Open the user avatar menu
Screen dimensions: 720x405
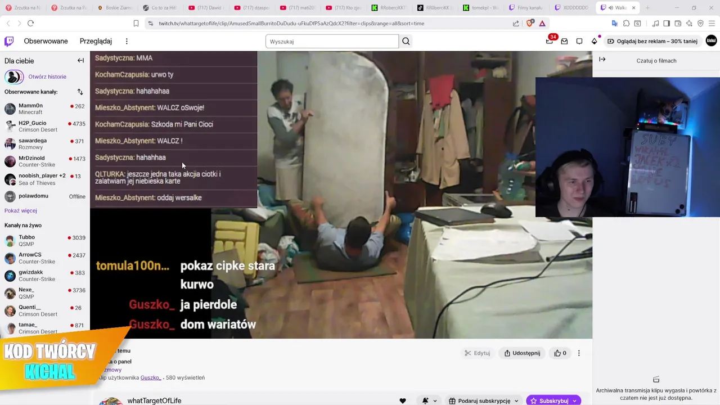click(x=711, y=40)
